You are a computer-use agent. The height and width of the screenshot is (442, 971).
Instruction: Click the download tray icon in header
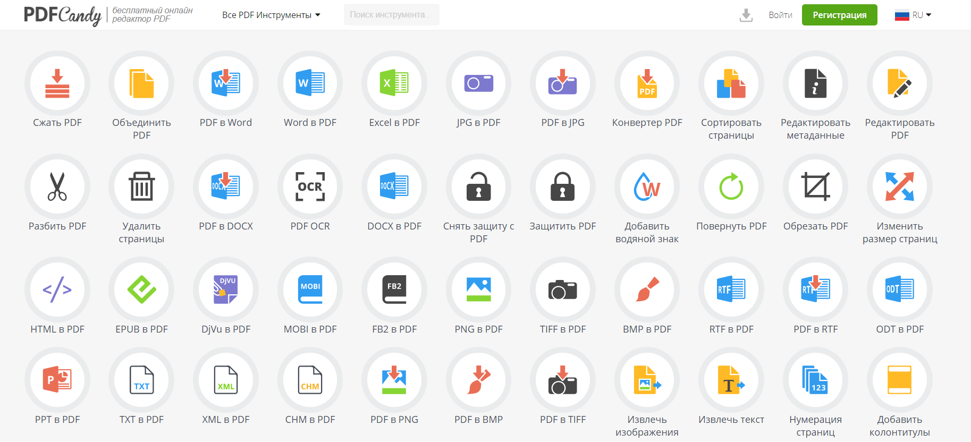pyautogui.click(x=746, y=15)
